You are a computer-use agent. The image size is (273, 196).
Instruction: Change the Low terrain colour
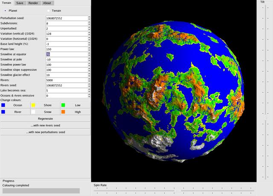[x=76, y=105]
